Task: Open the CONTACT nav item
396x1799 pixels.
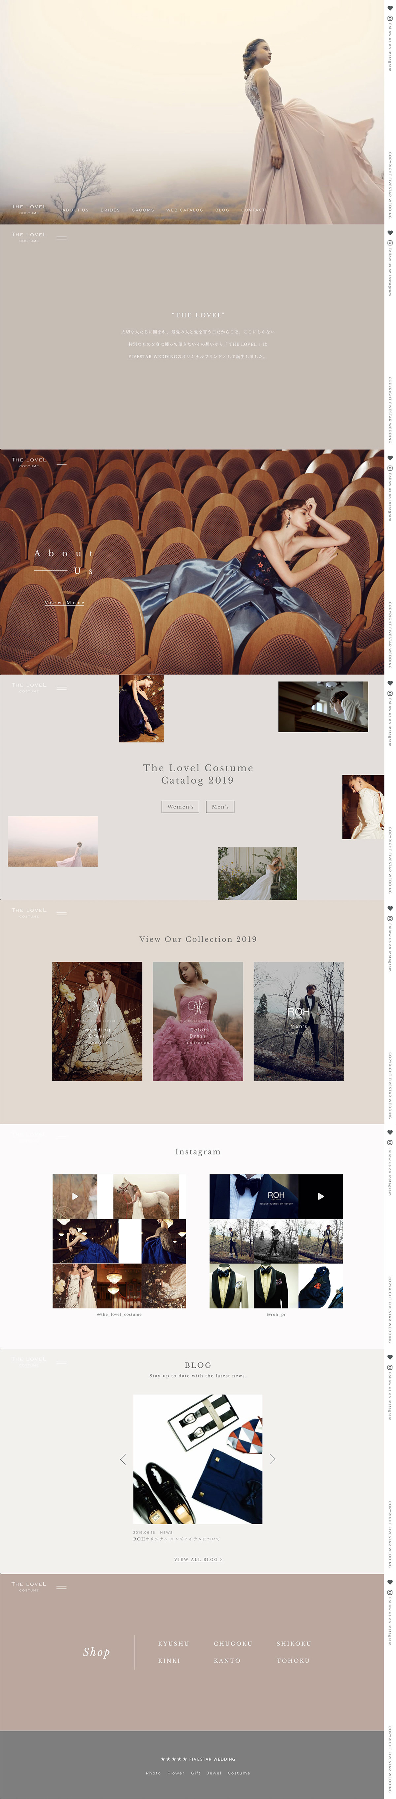Action: click(253, 210)
